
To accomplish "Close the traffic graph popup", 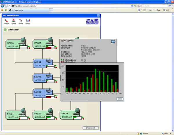I will [x=120, y=99].
